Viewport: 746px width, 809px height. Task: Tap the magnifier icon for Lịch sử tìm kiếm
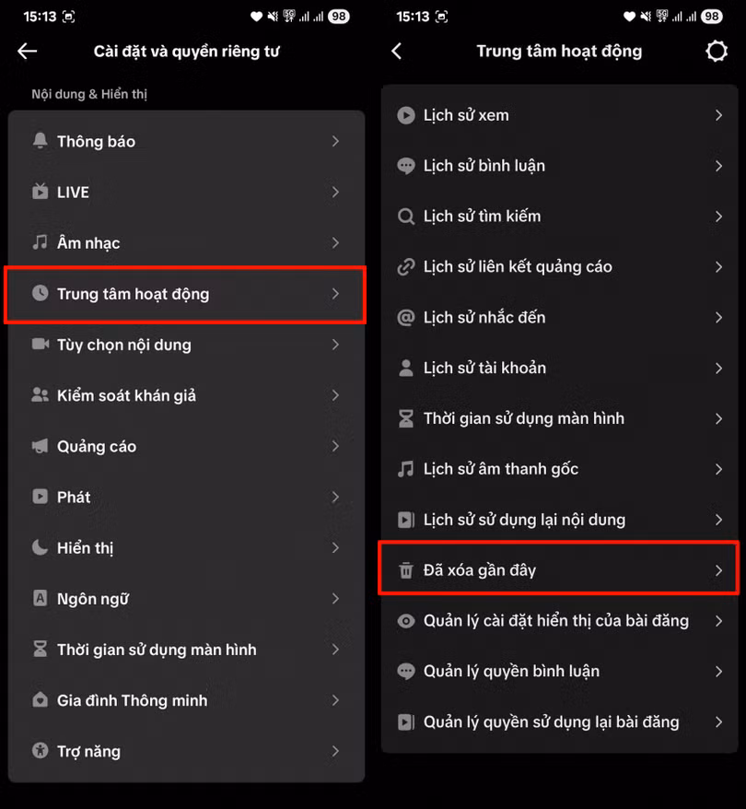[406, 217]
